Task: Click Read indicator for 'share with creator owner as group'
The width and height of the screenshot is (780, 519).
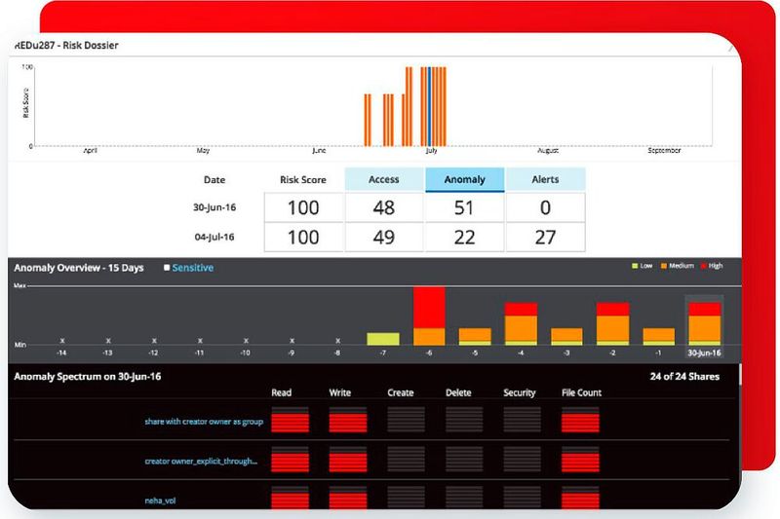Action: [x=290, y=420]
